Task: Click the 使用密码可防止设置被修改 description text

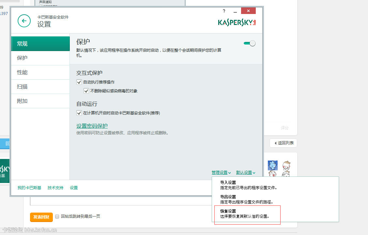Action: (122, 133)
